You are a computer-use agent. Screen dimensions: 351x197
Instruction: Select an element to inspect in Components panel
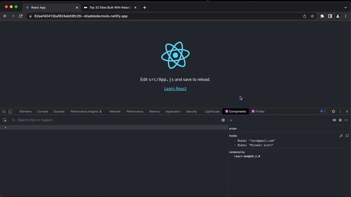[x=5, y=120]
